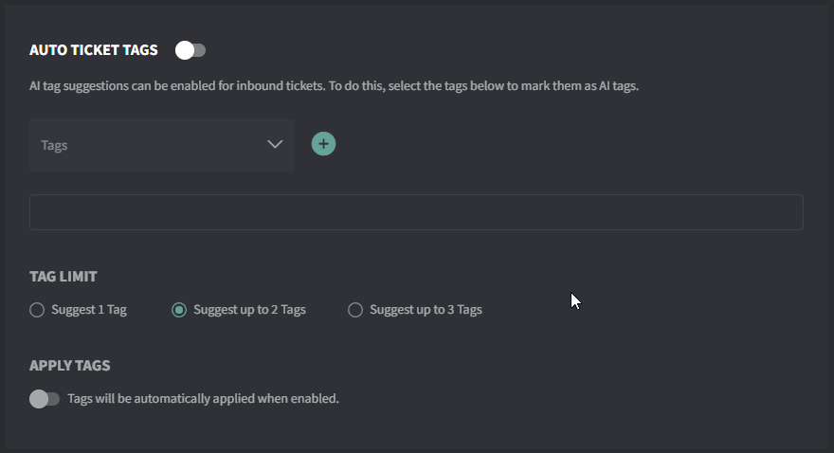
Task: Click the empty selected-tags box
Action: pos(416,212)
